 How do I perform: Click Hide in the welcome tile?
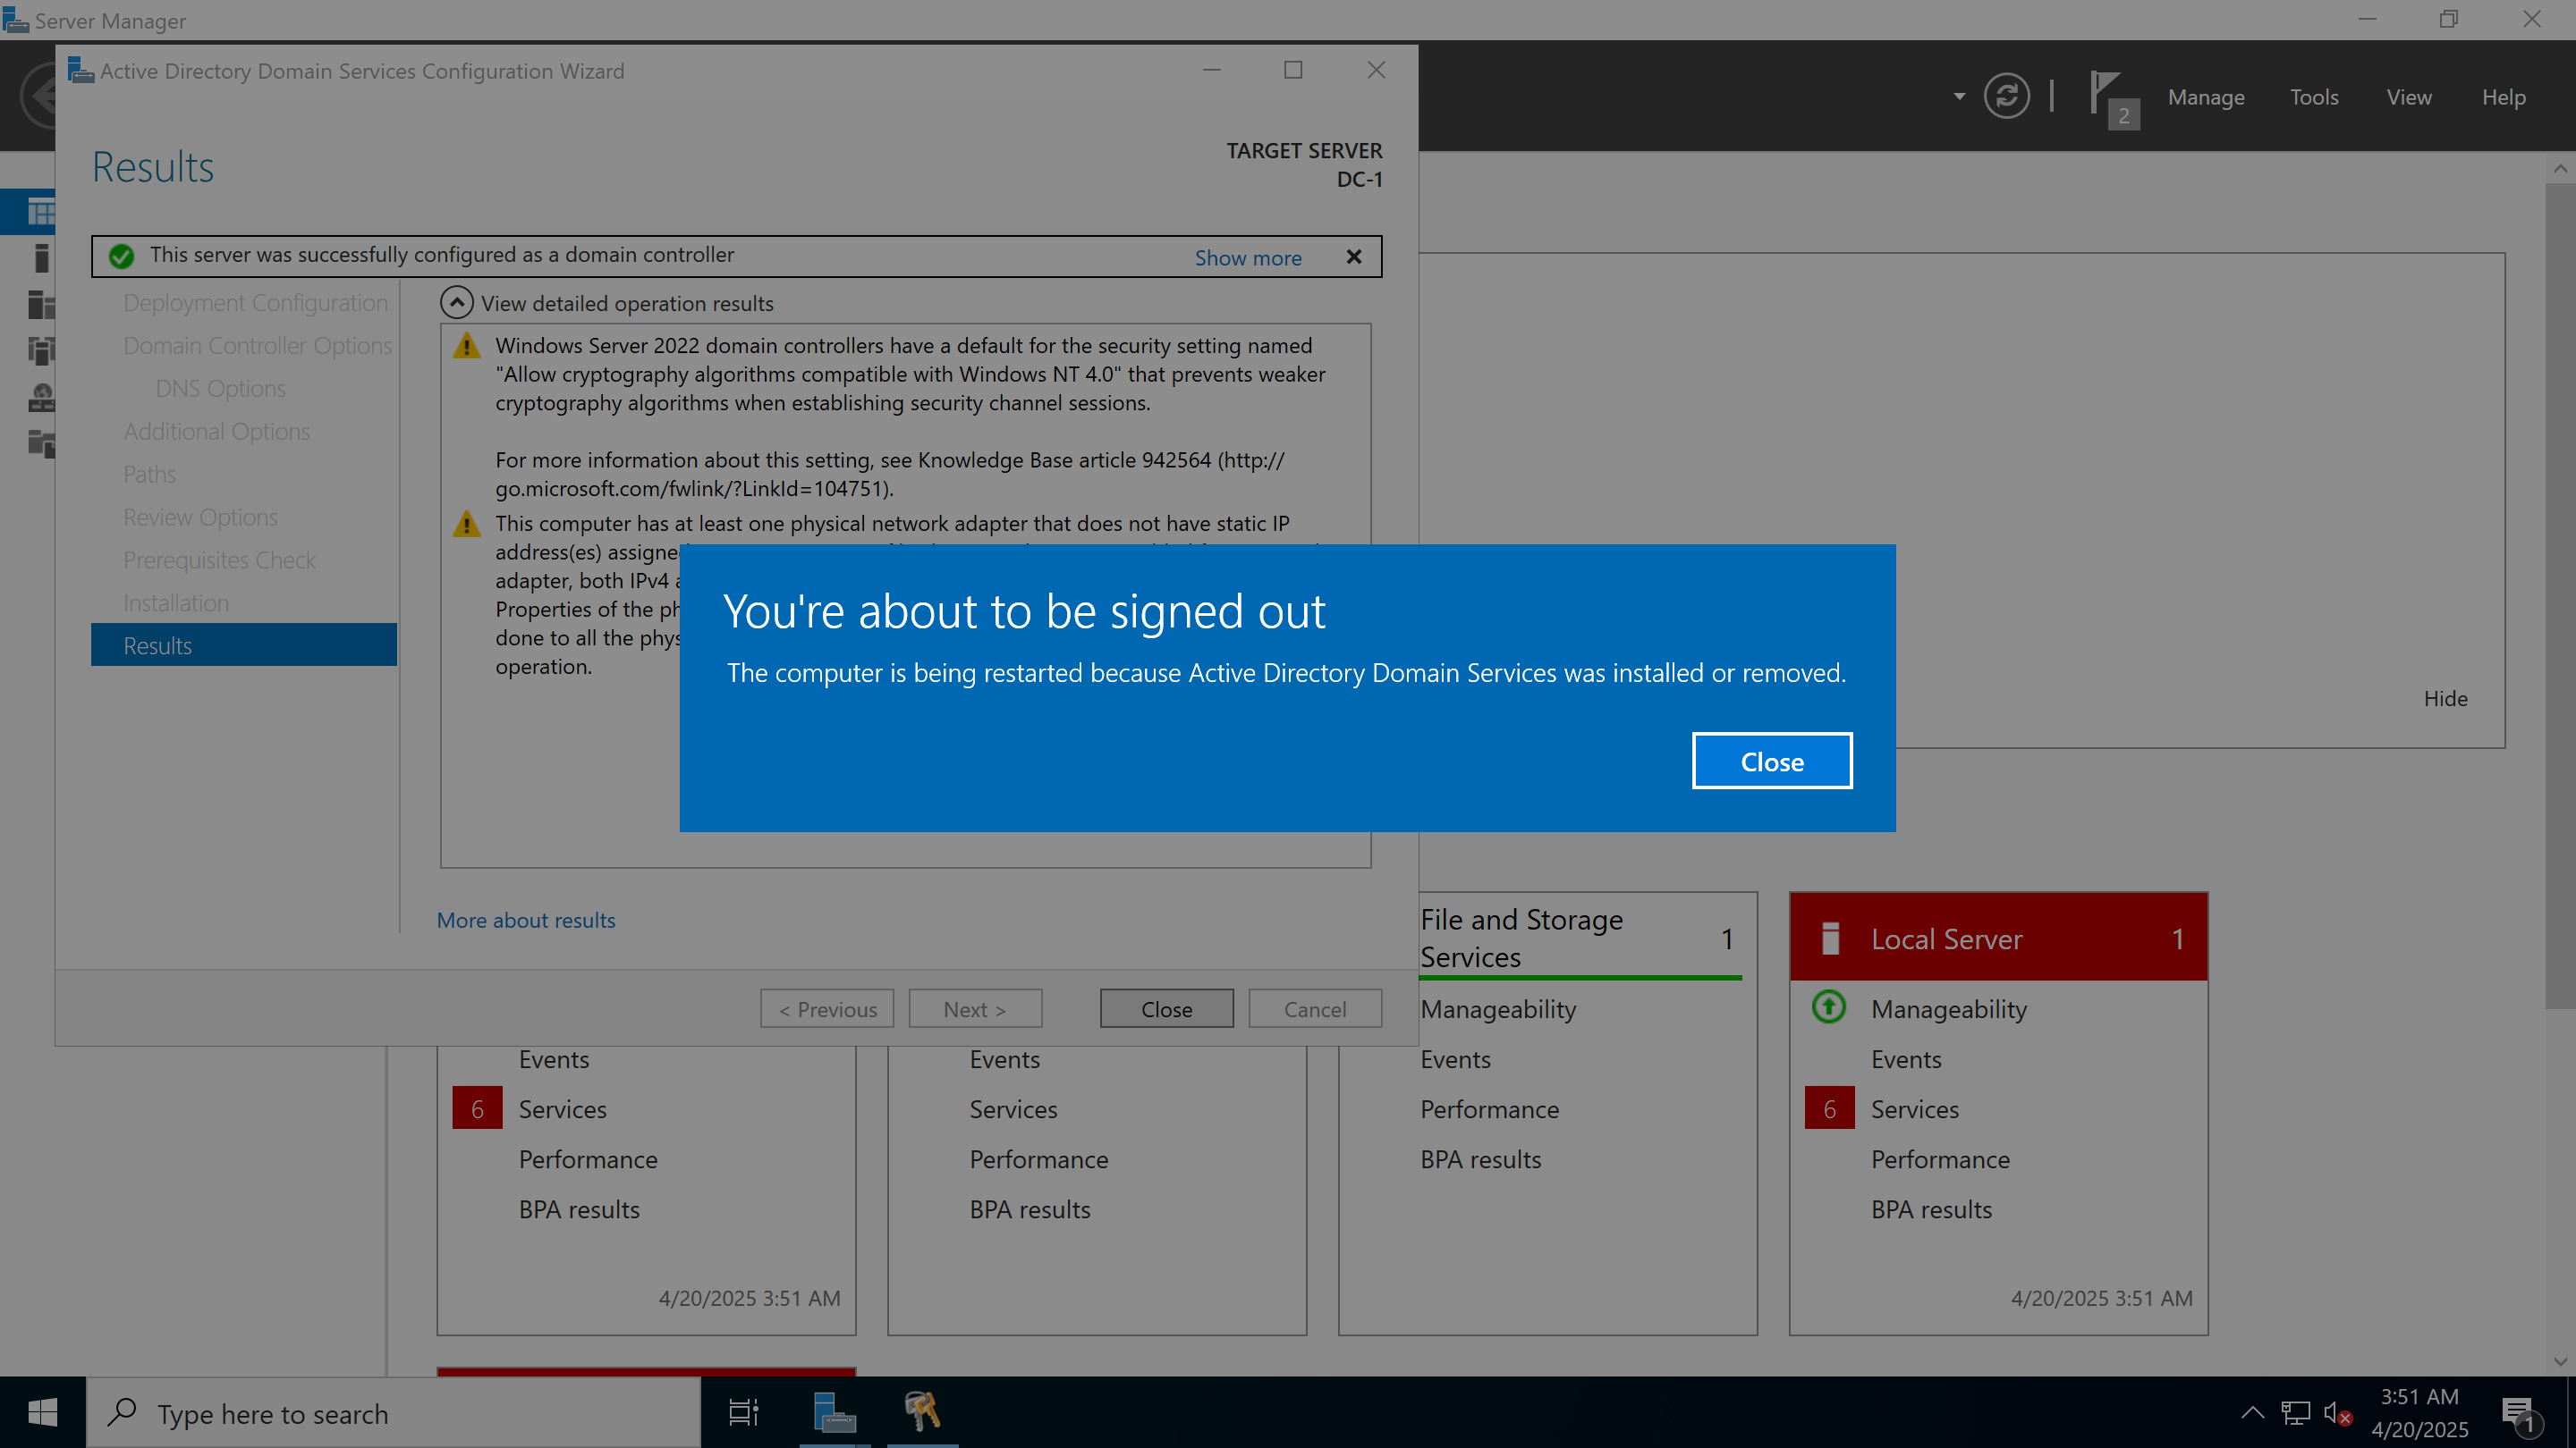[2445, 698]
